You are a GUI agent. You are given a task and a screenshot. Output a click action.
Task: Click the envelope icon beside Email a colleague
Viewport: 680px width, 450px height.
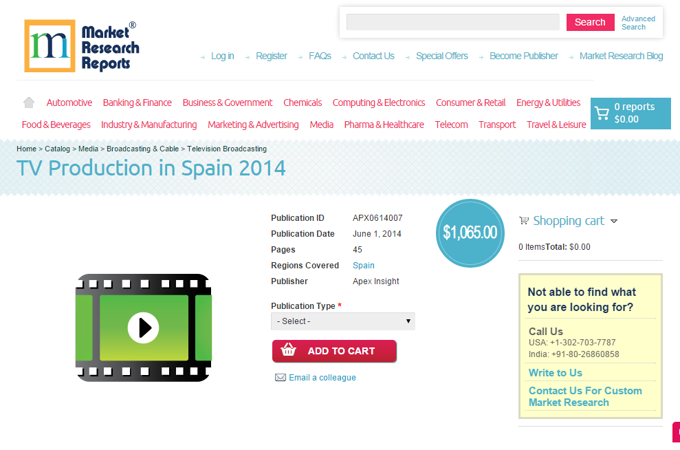coord(280,377)
